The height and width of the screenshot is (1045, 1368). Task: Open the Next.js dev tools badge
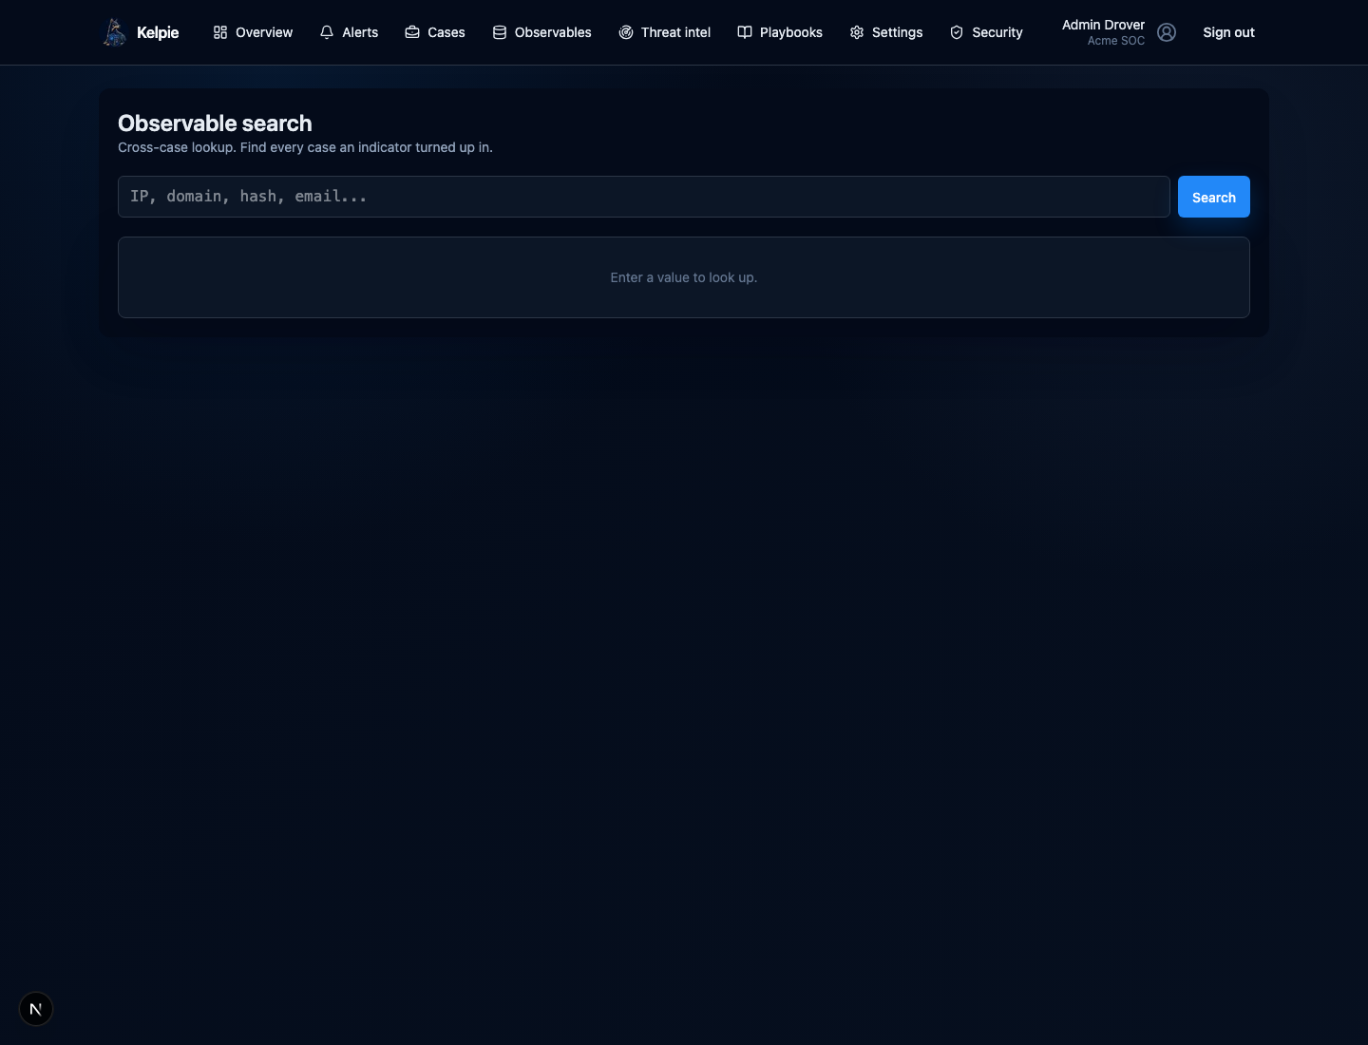[36, 1009]
